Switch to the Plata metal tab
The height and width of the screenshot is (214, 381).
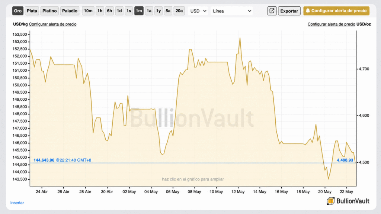[32, 11]
